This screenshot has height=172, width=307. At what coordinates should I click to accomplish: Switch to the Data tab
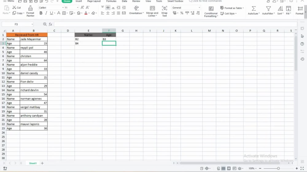(124, 1)
